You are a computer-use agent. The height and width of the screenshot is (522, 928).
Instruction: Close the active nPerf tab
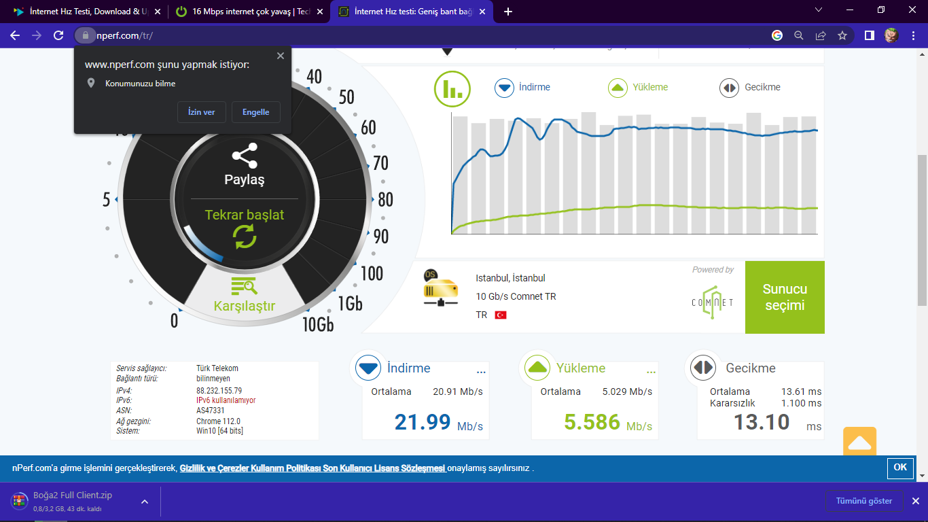point(482,12)
